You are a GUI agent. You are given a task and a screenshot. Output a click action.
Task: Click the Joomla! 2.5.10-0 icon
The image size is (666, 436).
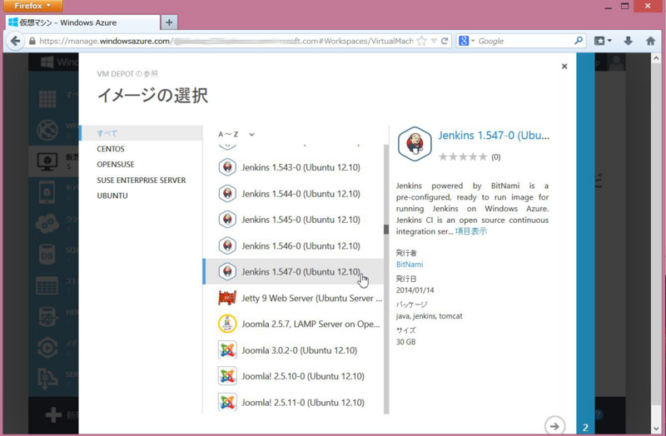point(227,376)
